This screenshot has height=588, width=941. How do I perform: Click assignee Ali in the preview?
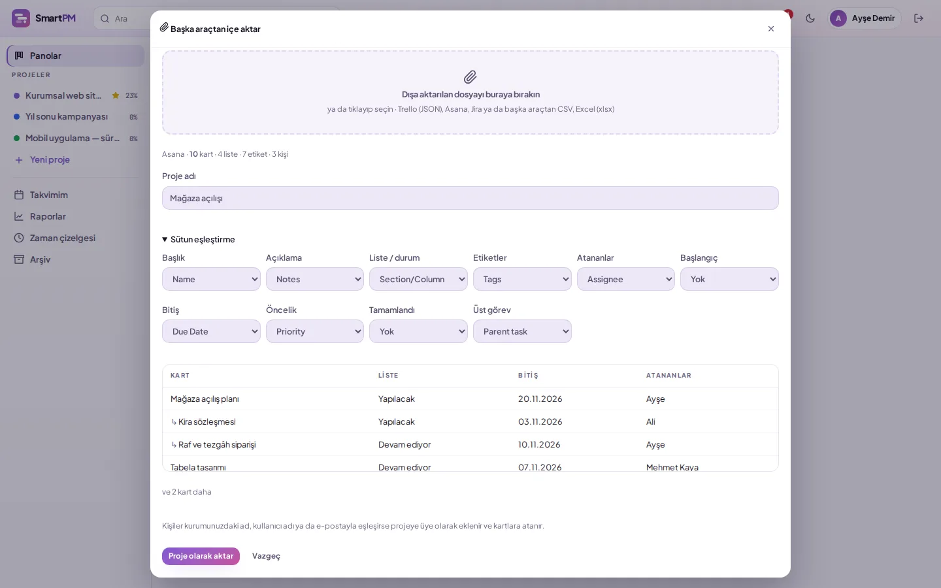coord(651,422)
